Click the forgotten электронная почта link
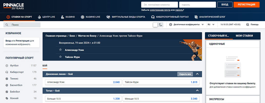 coord(160,10)
